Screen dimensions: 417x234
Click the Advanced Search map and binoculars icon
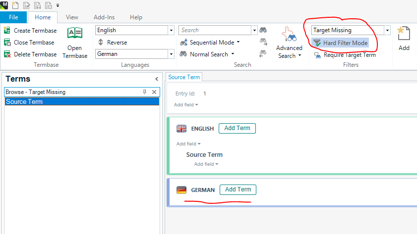pos(289,34)
